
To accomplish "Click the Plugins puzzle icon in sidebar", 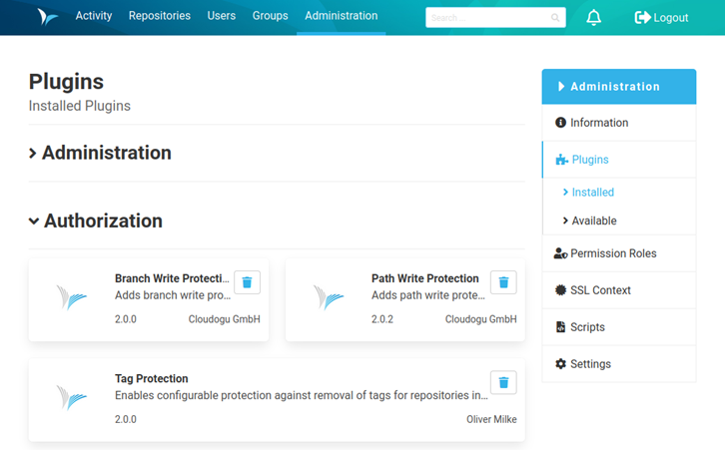I will pyautogui.click(x=561, y=160).
